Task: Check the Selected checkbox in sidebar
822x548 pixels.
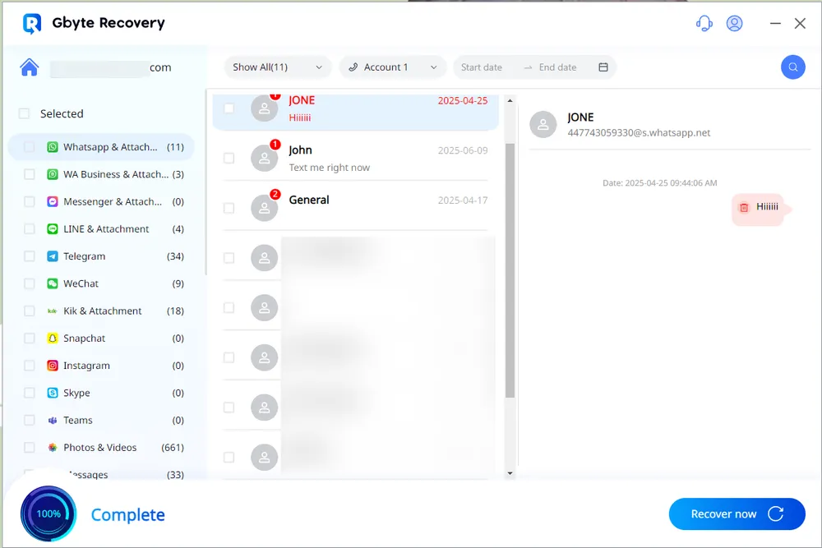Action: tap(25, 114)
